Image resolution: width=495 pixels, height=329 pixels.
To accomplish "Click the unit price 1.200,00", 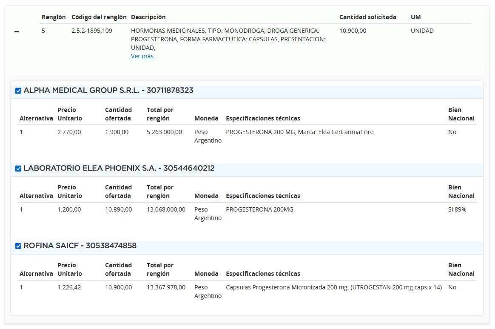I will coord(69,209).
